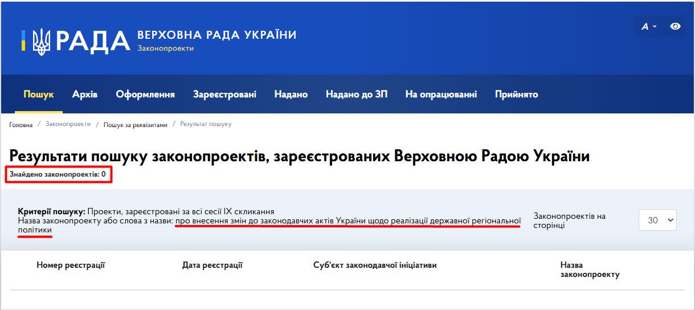Open the Оформлення tab

(x=145, y=94)
